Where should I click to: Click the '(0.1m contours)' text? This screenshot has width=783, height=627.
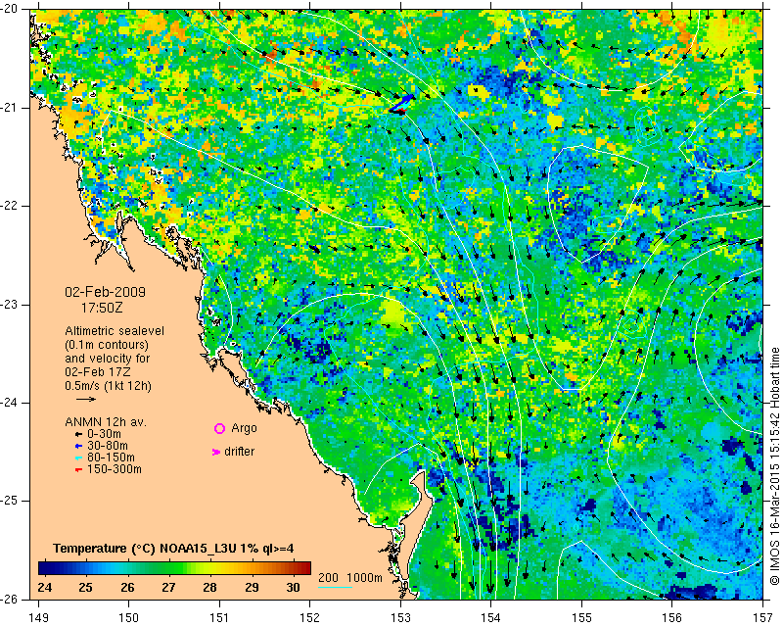[107, 345]
